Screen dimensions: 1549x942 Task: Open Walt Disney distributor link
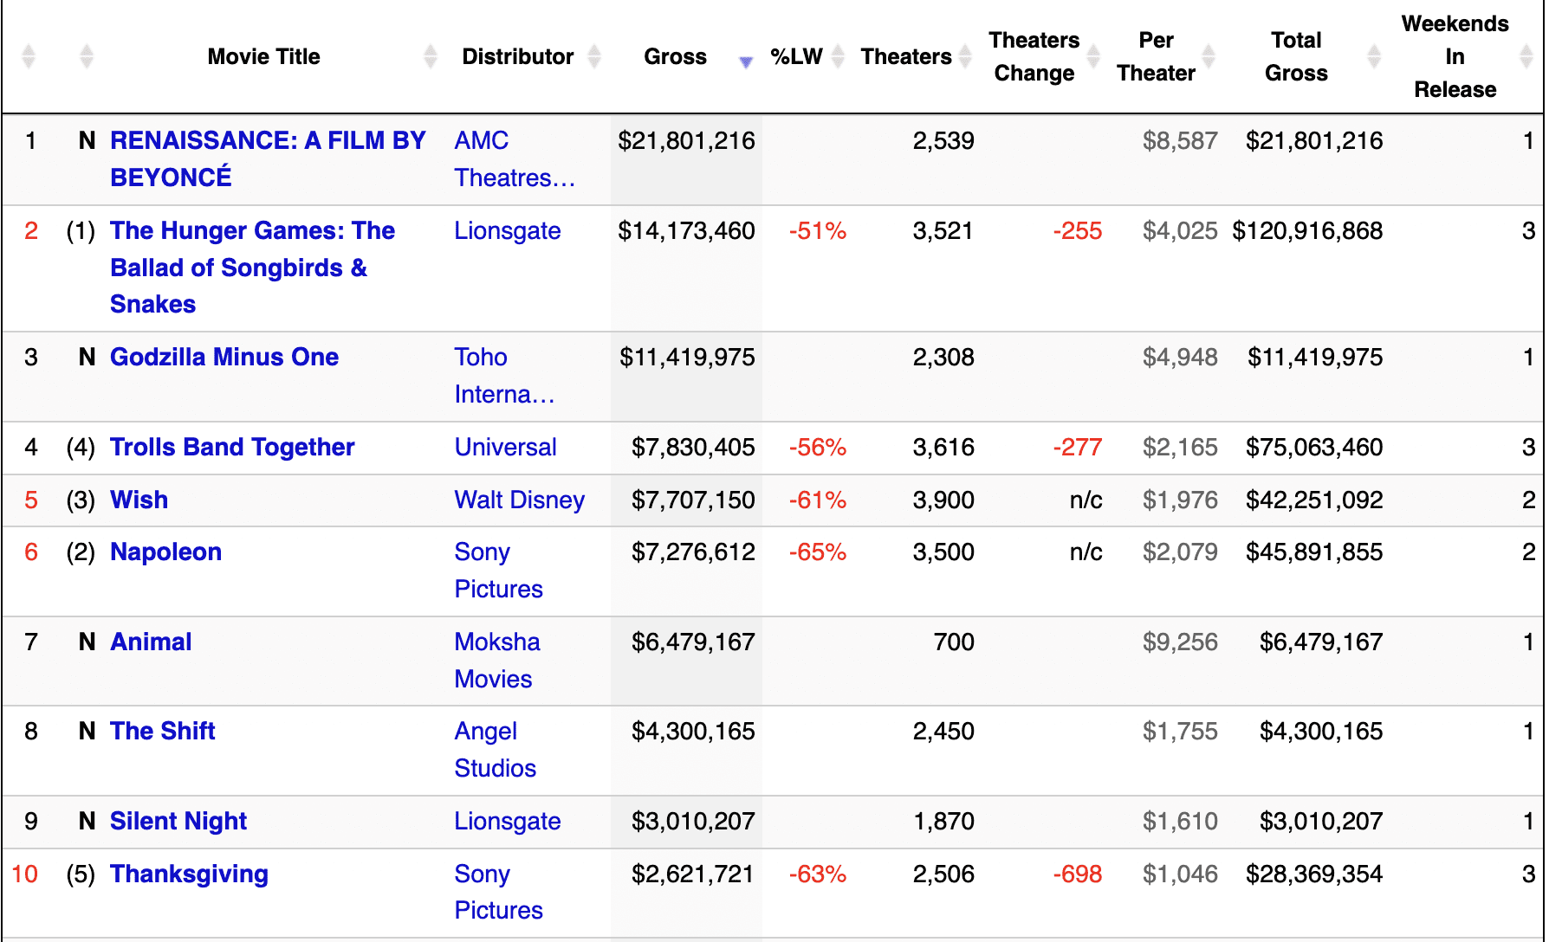[x=520, y=500]
